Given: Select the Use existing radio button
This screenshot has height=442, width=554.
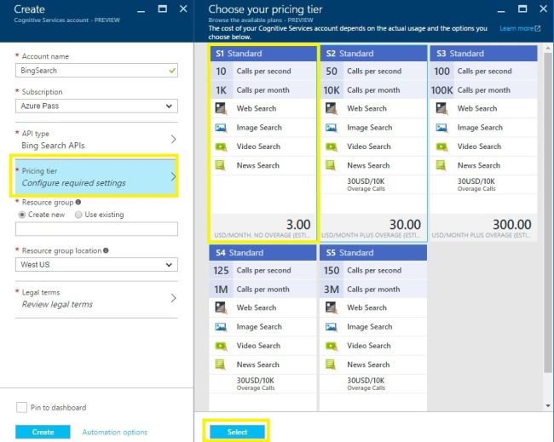Looking at the screenshot, I should [x=78, y=215].
